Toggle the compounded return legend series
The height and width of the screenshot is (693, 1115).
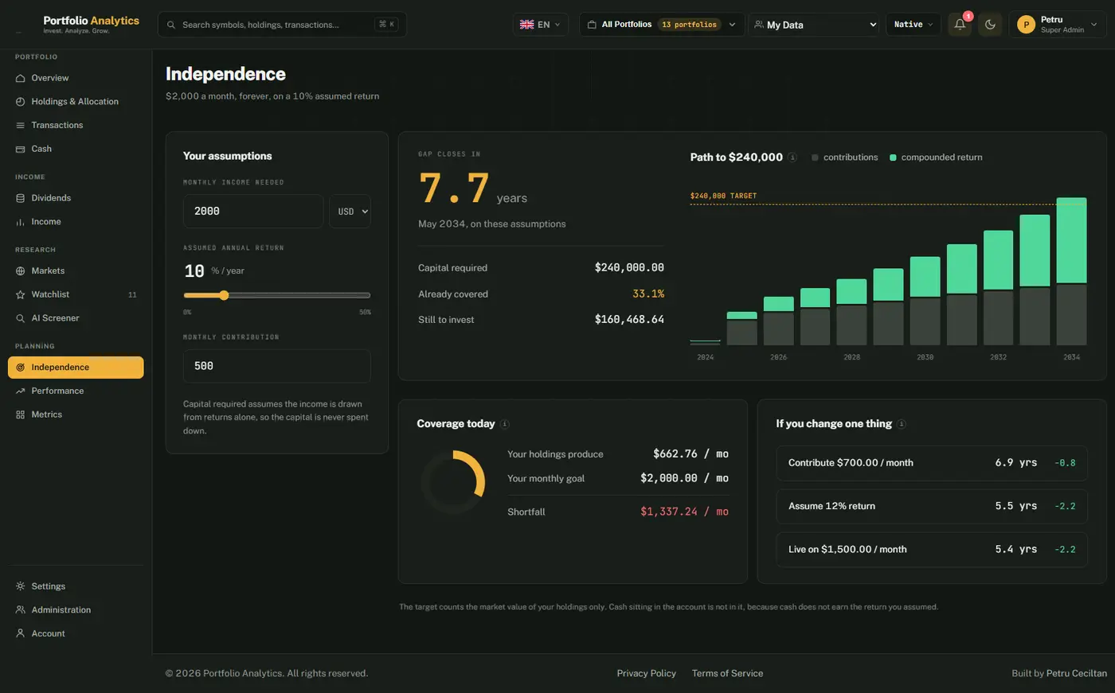936,158
